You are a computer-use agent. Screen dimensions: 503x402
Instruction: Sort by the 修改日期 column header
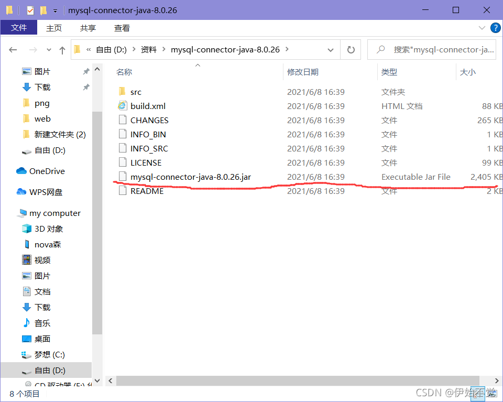[302, 72]
